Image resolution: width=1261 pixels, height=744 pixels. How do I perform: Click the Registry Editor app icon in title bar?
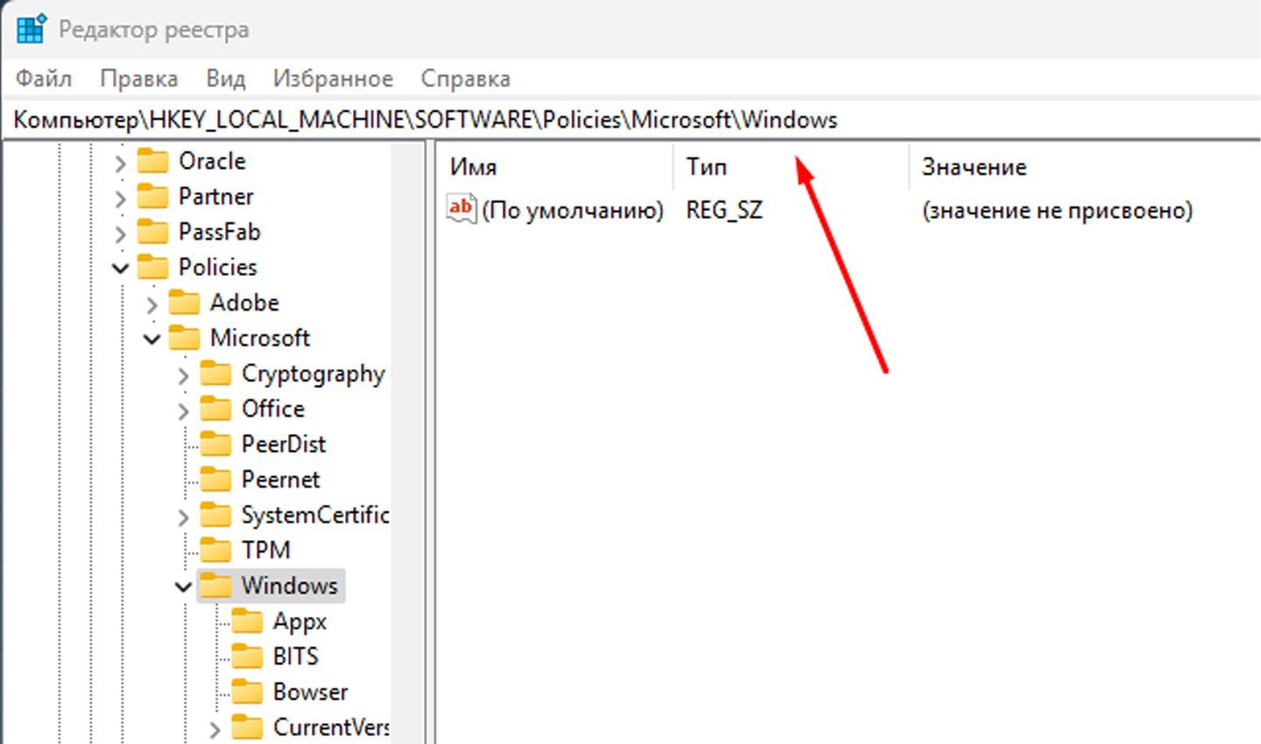click(x=31, y=28)
